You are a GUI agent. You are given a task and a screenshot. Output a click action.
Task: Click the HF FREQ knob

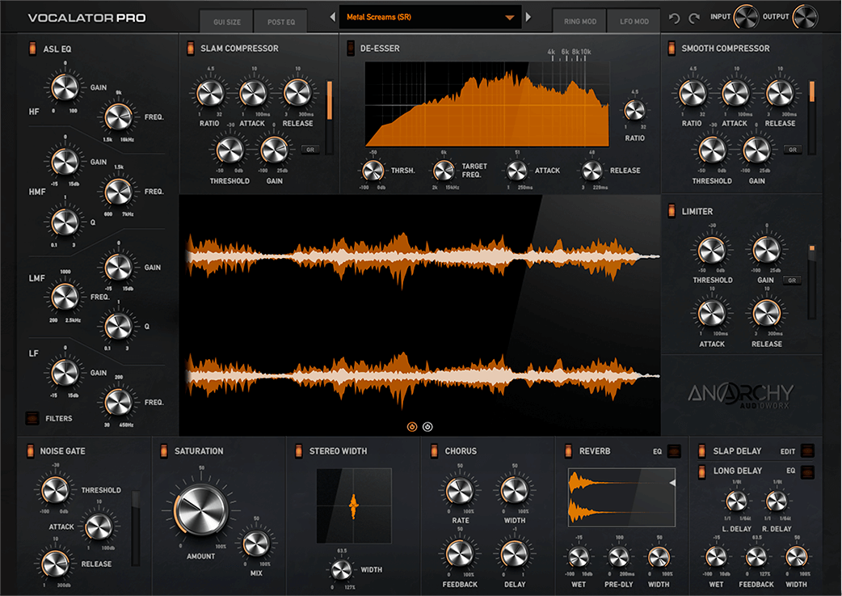[x=118, y=116]
